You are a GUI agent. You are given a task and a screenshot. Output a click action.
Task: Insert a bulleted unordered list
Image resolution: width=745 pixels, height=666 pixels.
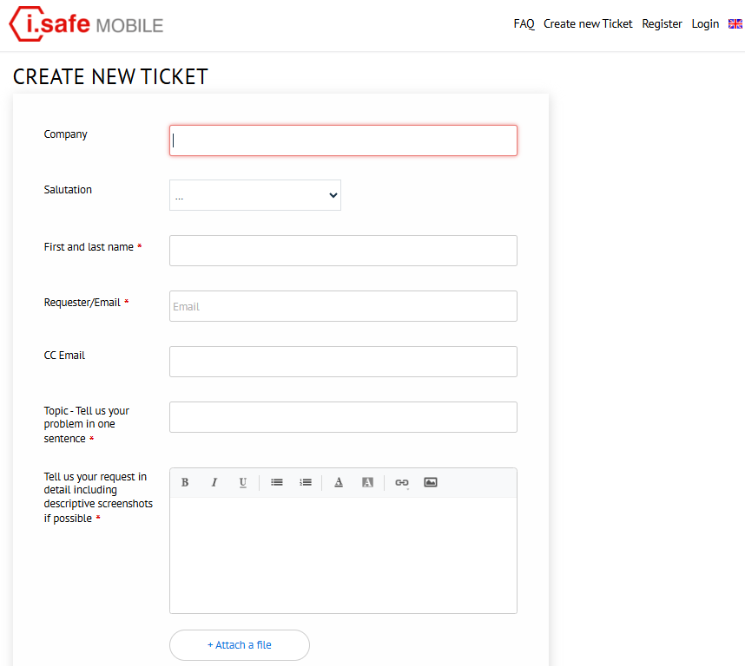point(277,482)
